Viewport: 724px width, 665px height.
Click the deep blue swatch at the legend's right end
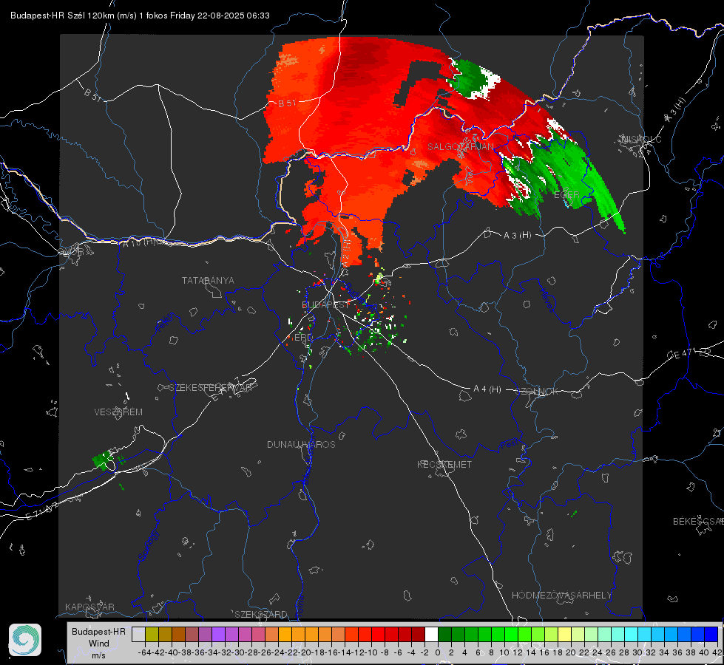711,634
